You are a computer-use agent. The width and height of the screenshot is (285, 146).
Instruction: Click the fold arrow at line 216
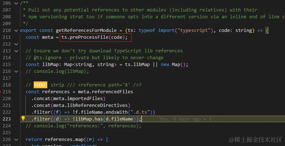tap(16, 71)
